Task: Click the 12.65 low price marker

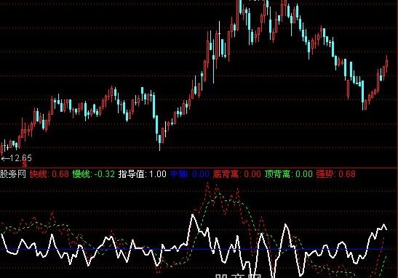Action: click(17, 158)
